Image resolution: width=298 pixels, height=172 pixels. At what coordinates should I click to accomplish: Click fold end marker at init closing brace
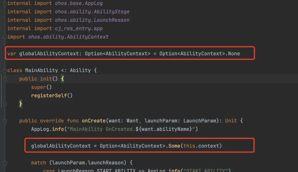5,104
